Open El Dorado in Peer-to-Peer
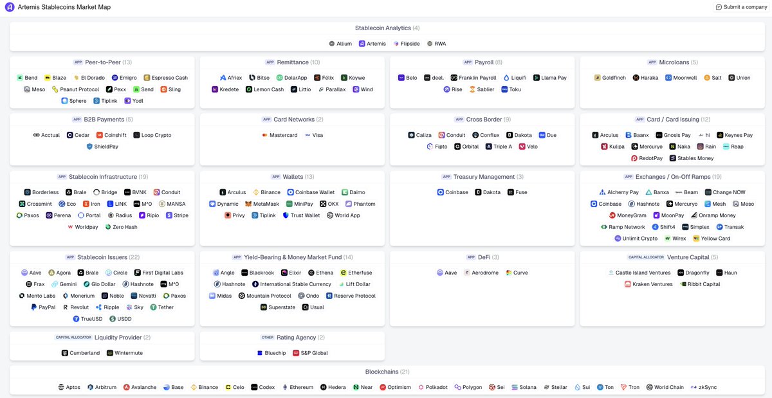The width and height of the screenshot is (772, 398). pos(89,78)
